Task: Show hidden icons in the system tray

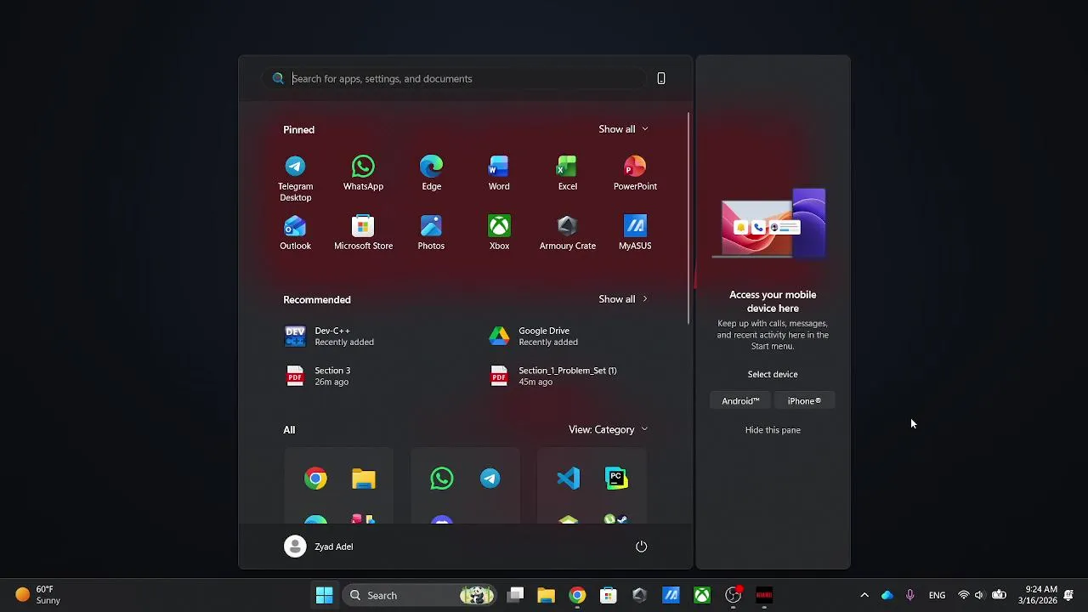Action: tap(864, 595)
